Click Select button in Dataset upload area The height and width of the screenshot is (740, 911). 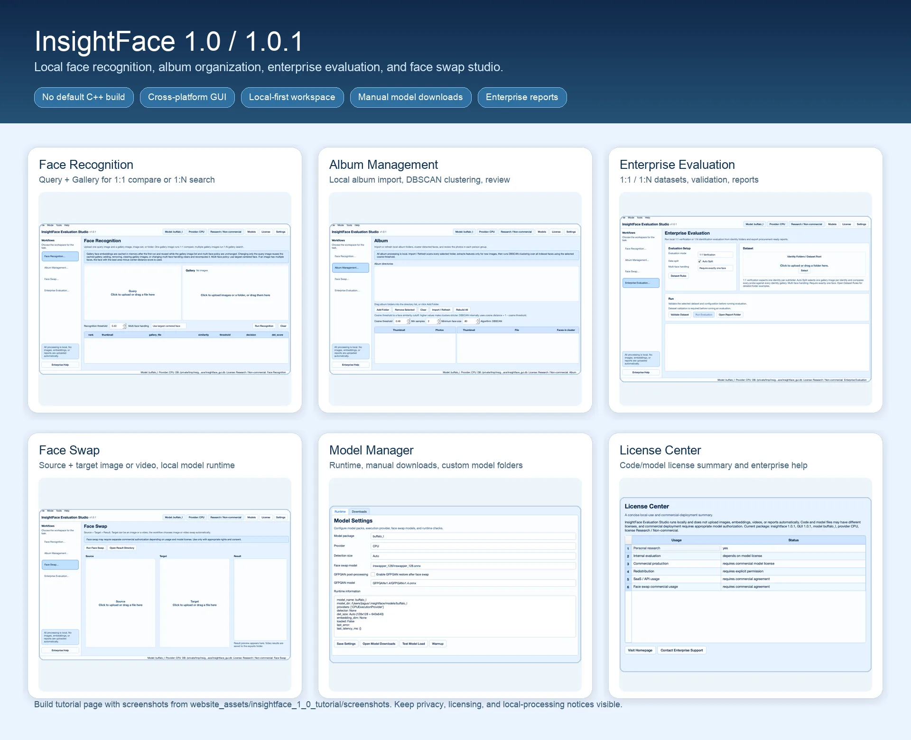point(804,270)
